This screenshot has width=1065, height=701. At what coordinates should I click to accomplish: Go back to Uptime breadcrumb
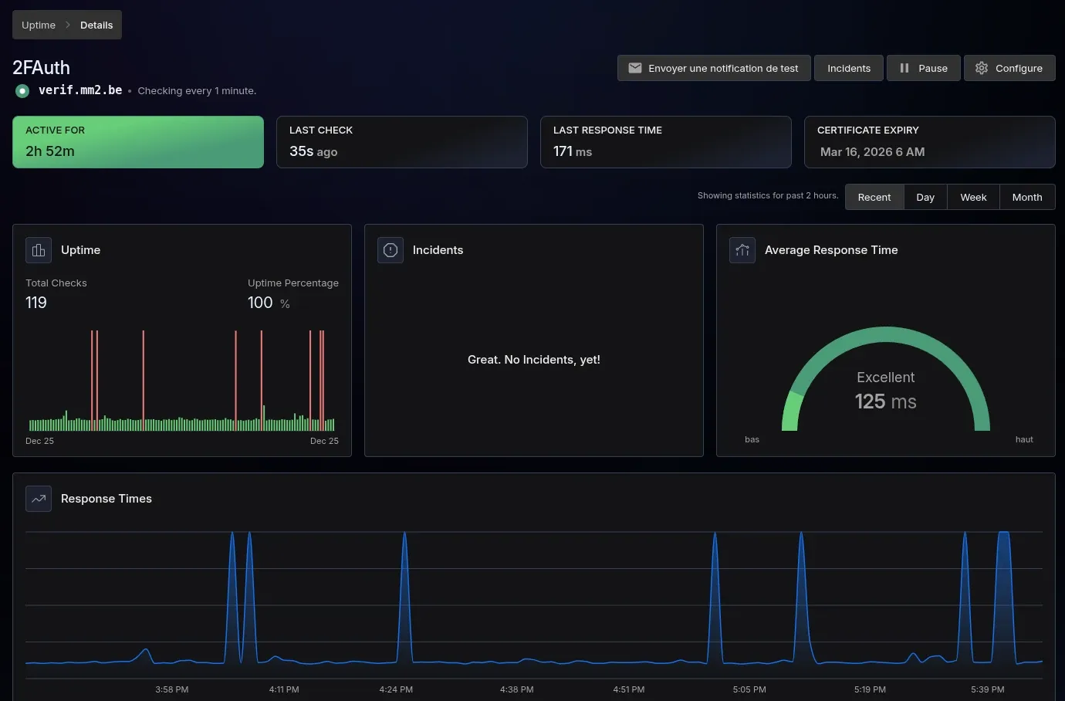[x=39, y=25]
